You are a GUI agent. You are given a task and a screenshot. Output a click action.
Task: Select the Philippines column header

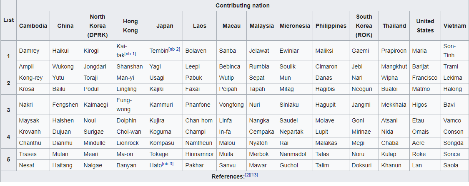331,26
